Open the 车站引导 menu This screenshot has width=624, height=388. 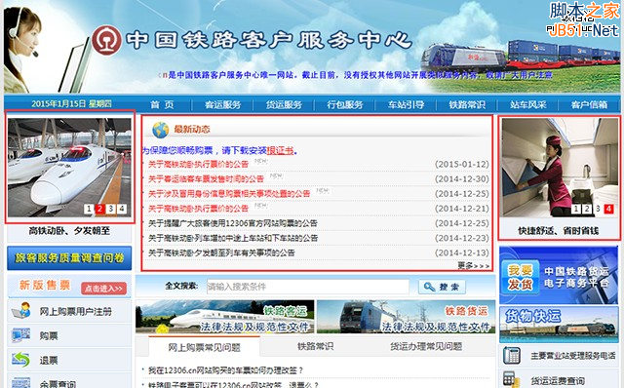407,104
